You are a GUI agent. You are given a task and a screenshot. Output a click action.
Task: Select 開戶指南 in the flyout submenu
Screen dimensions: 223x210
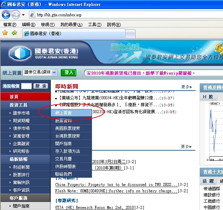click(71, 143)
